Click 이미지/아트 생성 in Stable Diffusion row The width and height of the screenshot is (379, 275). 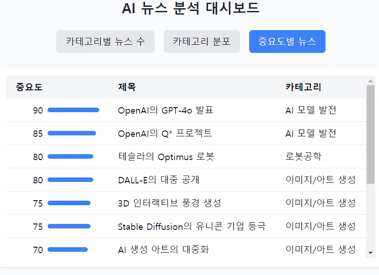(320, 226)
